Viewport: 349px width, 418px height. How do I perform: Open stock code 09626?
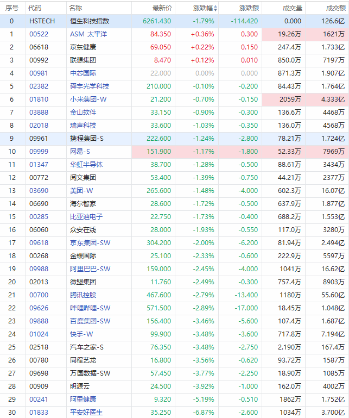[39, 308]
